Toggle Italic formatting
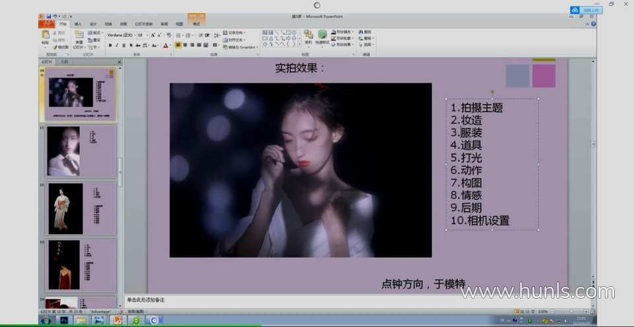634x327 pixels. point(117,45)
